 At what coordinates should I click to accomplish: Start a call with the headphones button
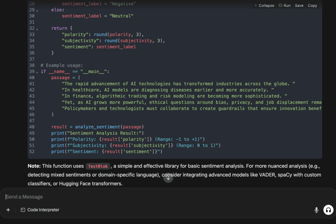click(328, 210)
